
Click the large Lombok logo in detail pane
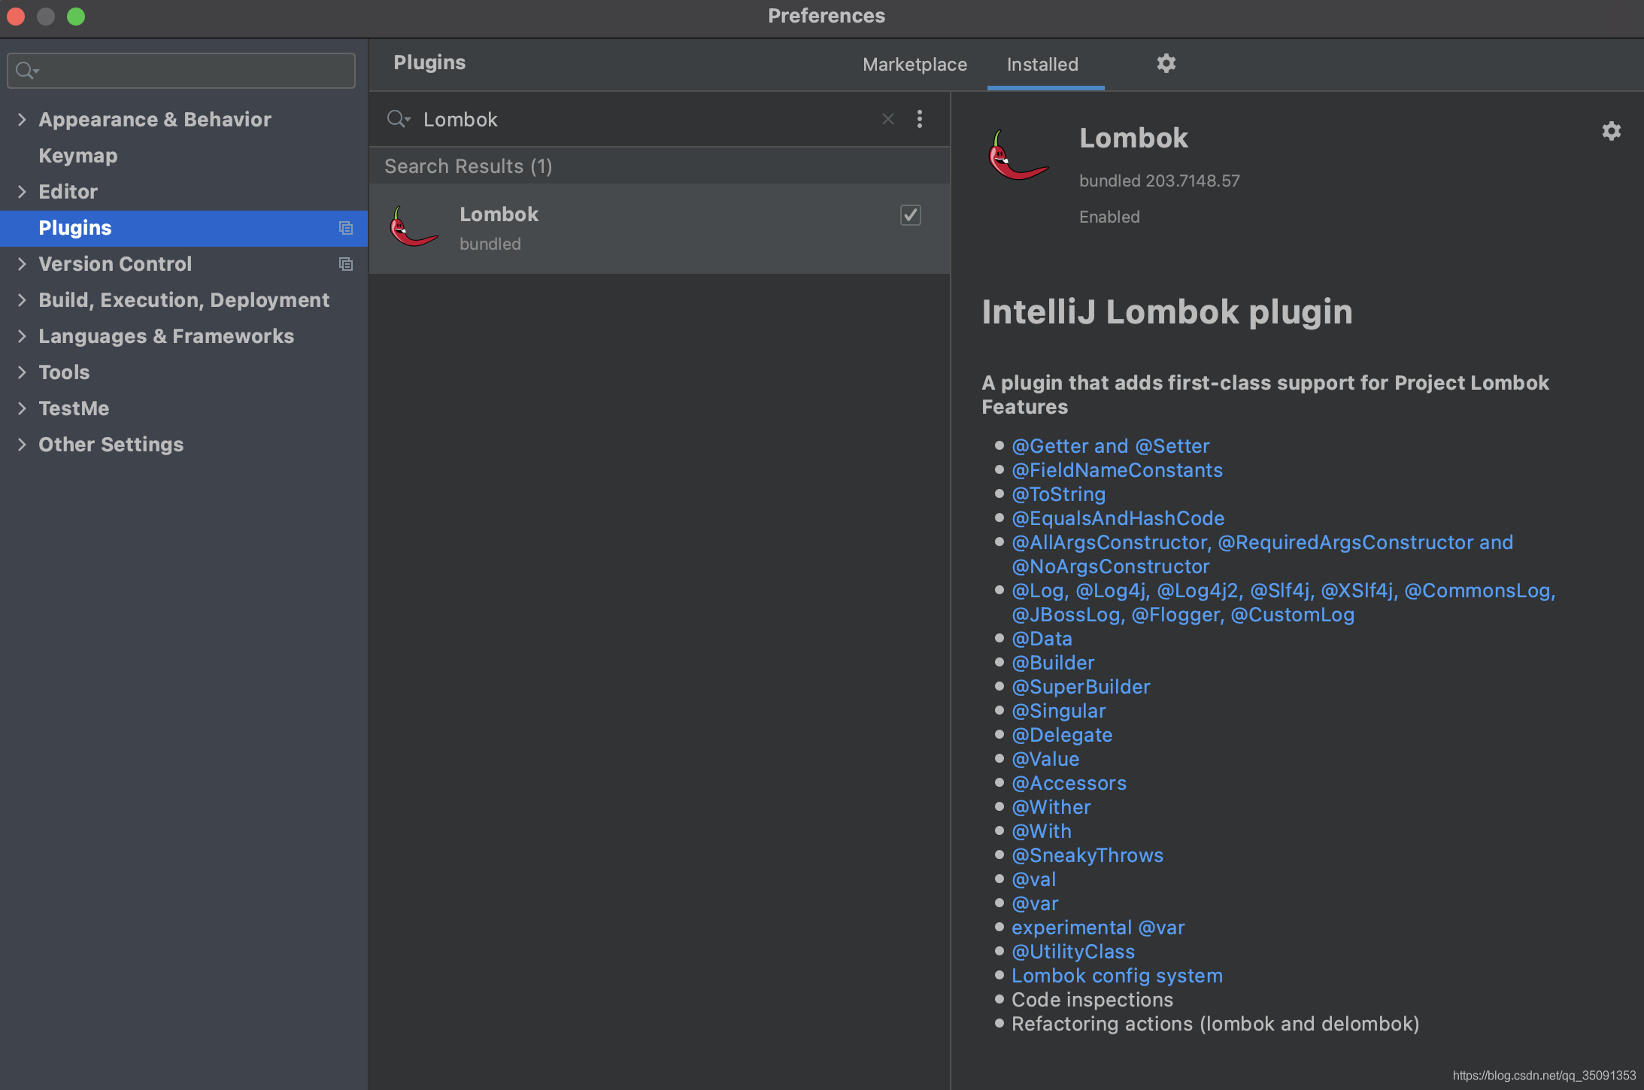(x=1018, y=155)
